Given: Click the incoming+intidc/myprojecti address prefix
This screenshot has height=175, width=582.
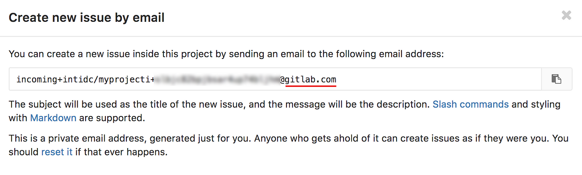Looking at the screenshot, I should pyautogui.click(x=85, y=79).
